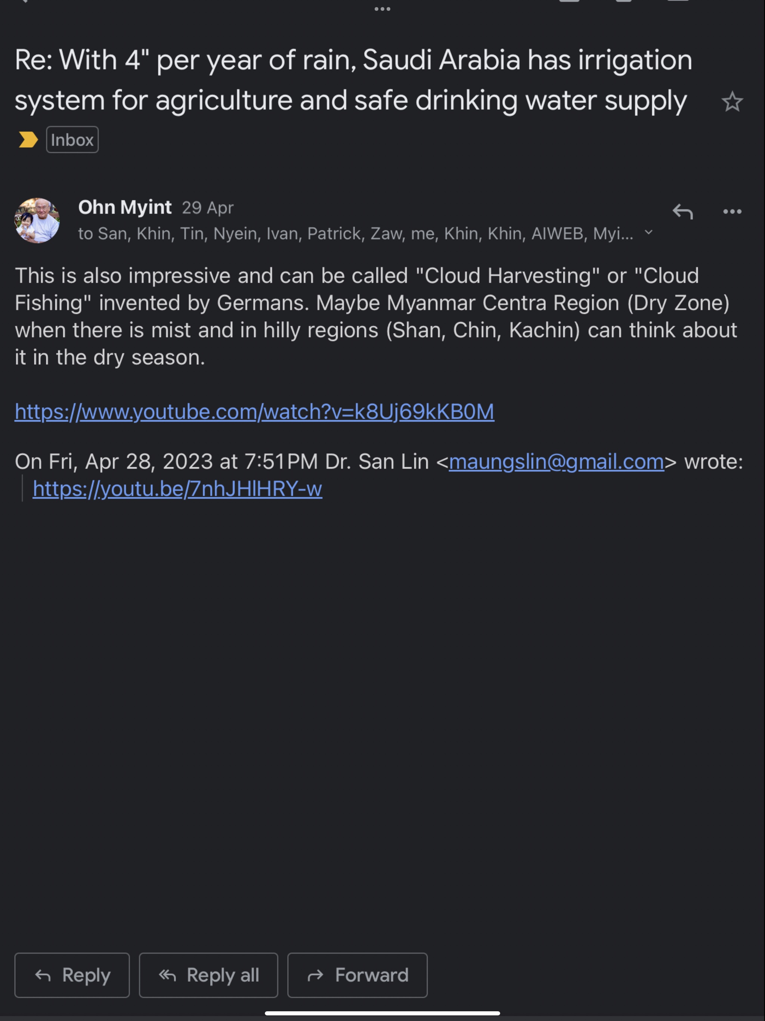The width and height of the screenshot is (765, 1021).
Task: Tap the Inbox label chip
Action: point(72,139)
